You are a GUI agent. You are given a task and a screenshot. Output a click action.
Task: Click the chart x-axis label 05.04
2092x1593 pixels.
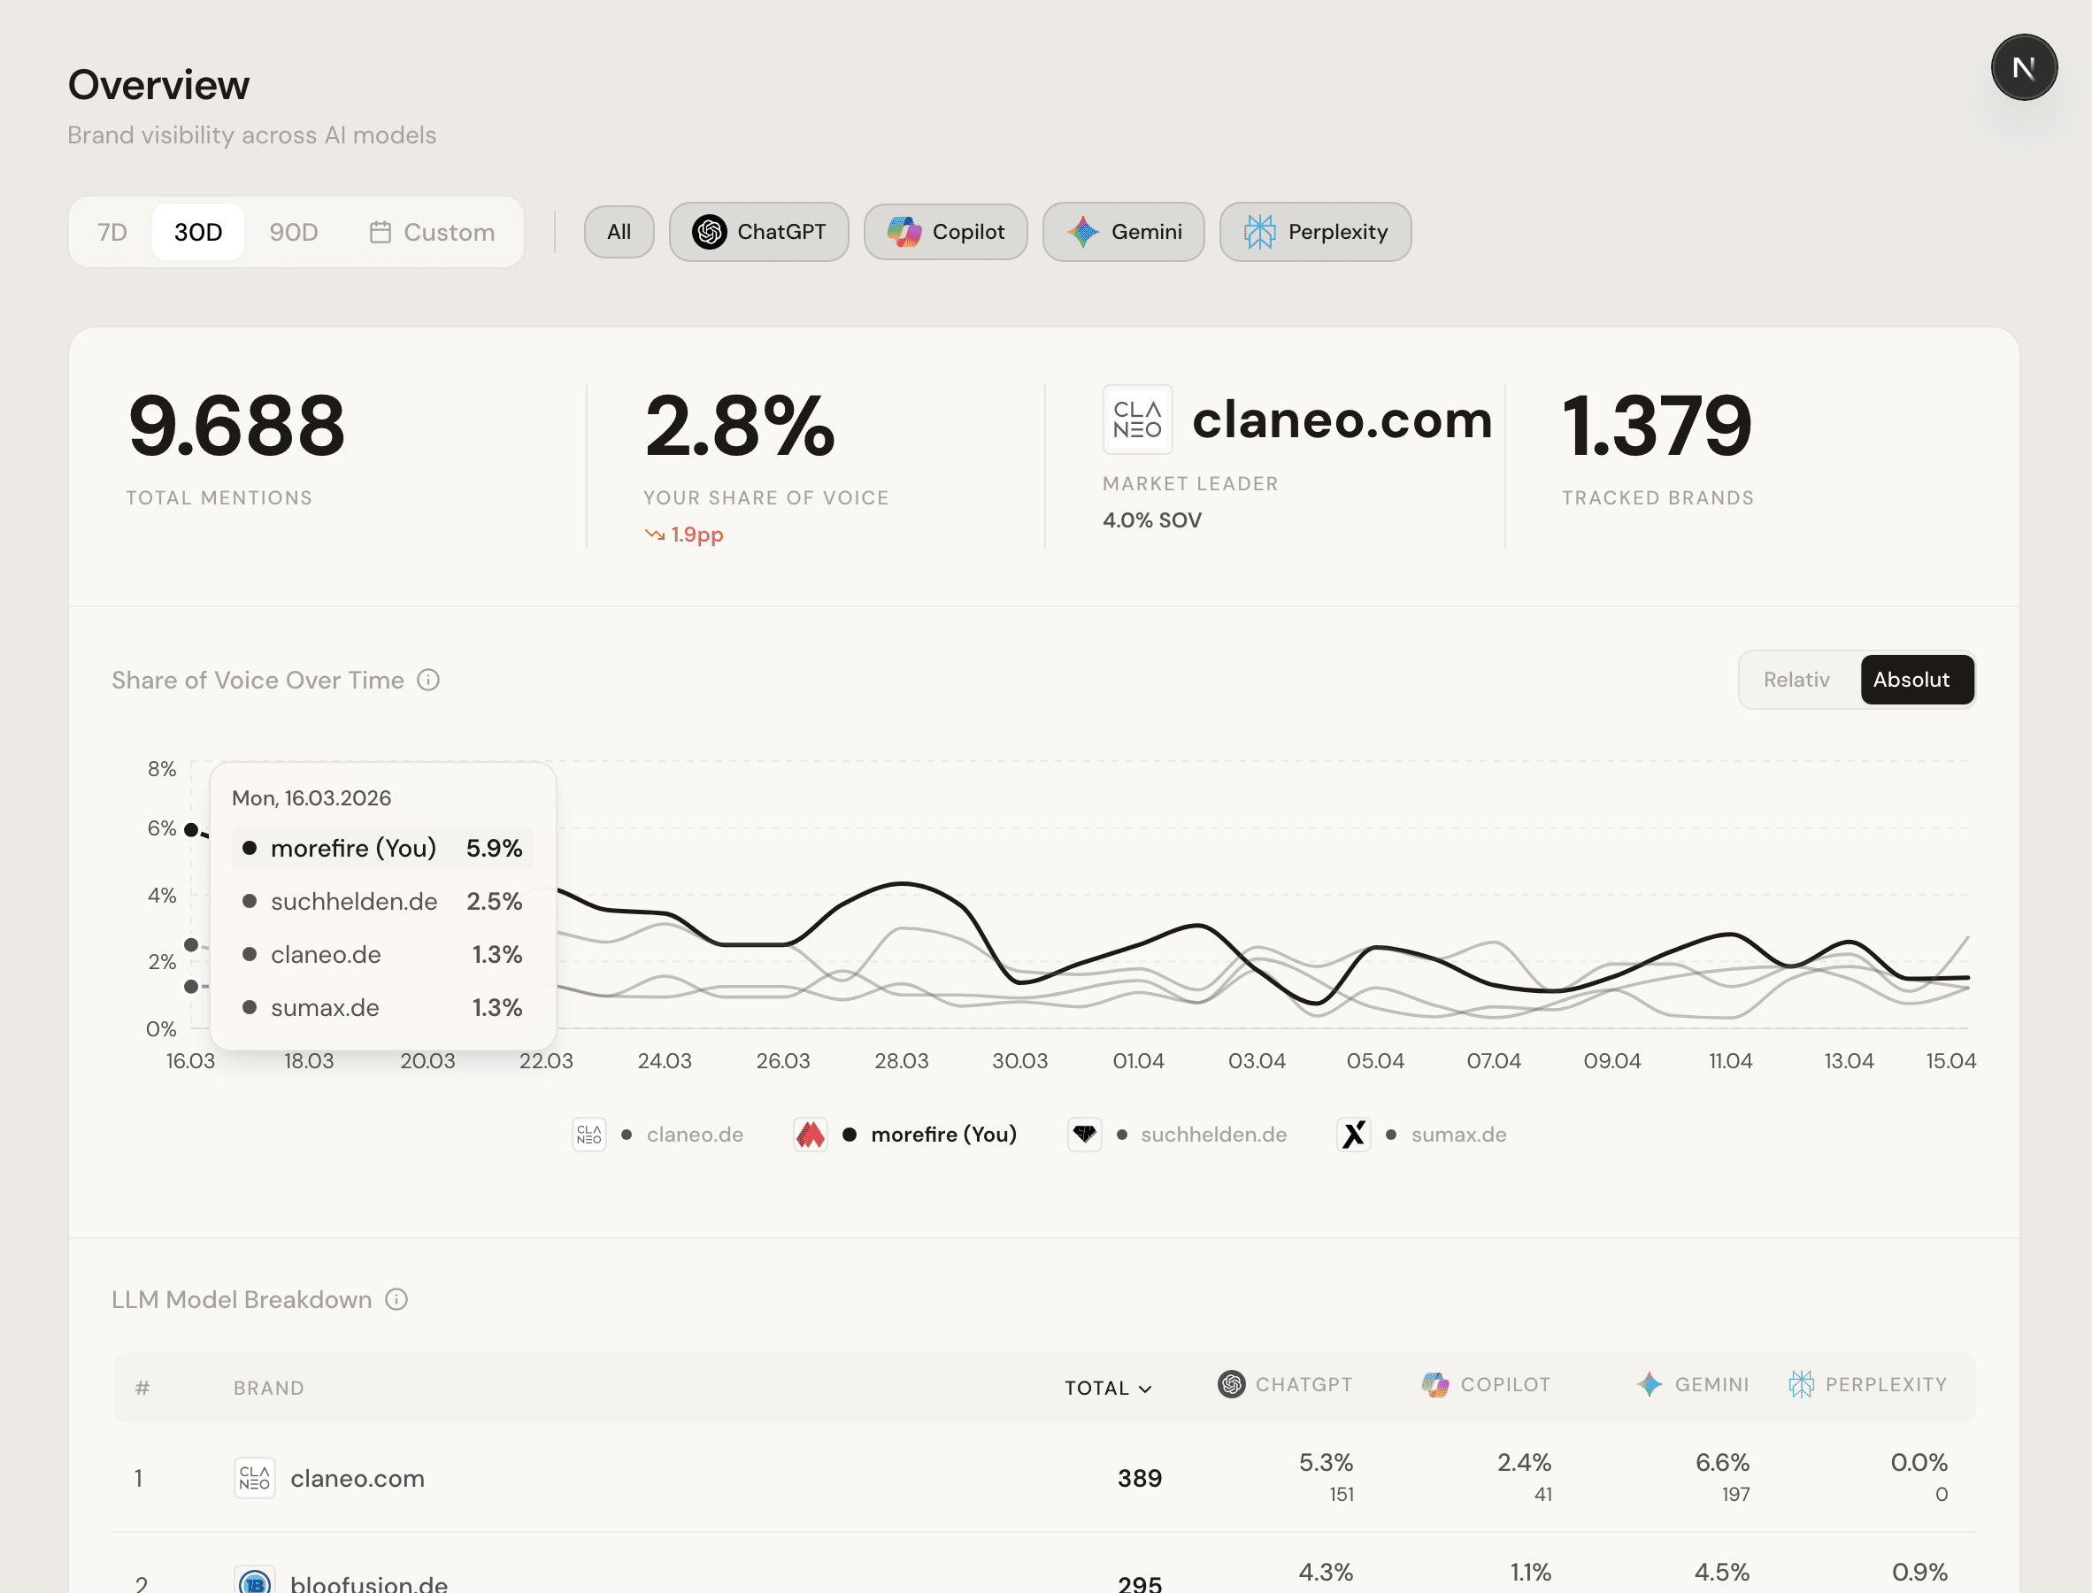(1375, 1061)
